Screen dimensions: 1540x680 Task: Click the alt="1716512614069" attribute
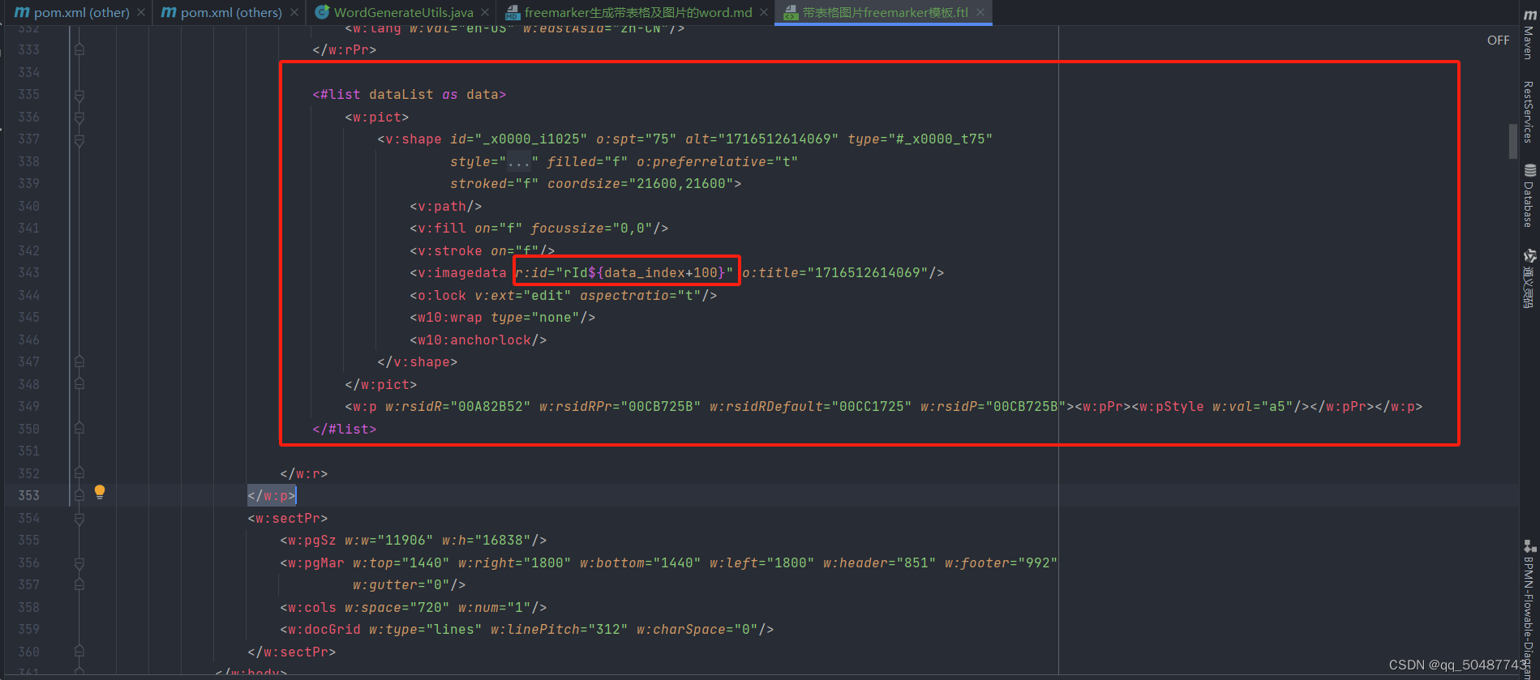[x=762, y=139]
